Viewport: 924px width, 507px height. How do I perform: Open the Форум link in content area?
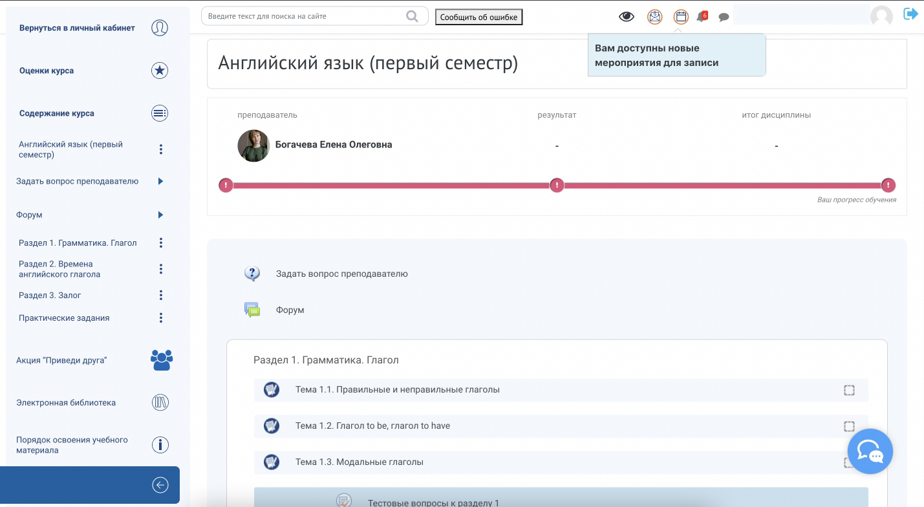pyautogui.click(x=290, y=310)
